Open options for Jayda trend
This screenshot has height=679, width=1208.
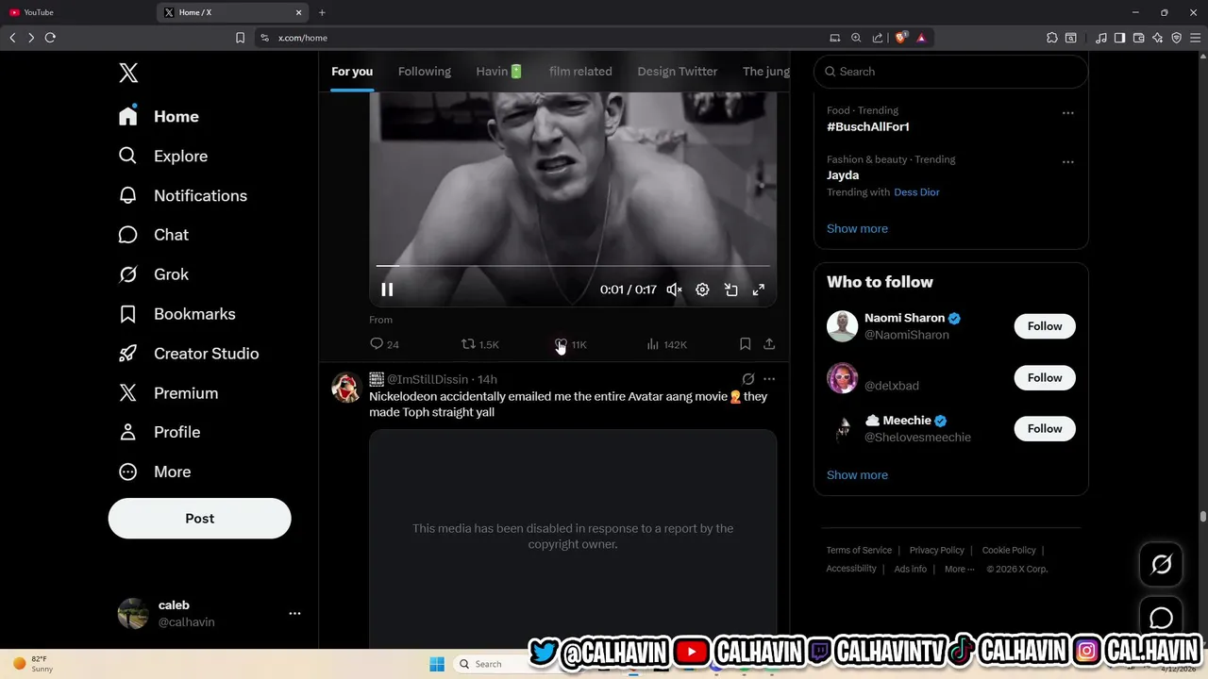(x=1067, y=162)
